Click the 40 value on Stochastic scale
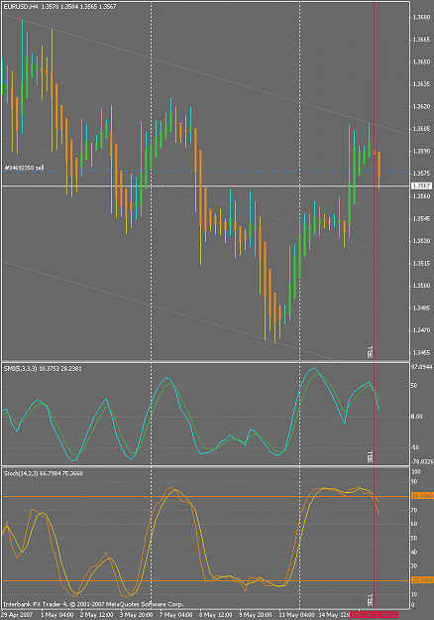Viewport: 434px width, 620px height. tap(414, 553)
